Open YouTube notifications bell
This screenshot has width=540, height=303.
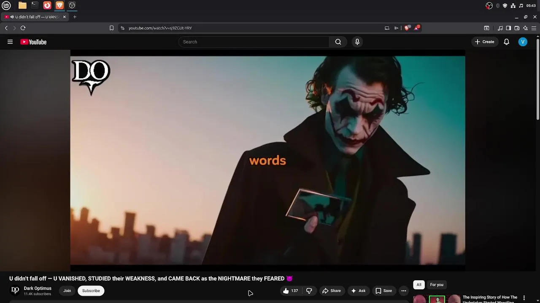point(507,42)
